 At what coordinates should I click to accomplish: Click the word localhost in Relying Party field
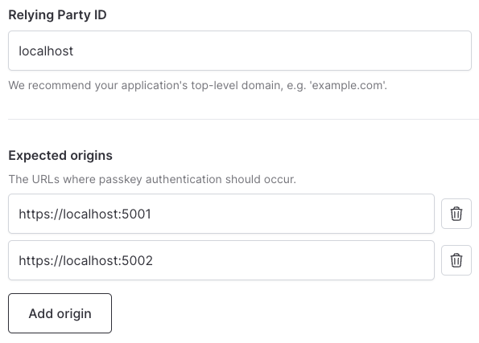46,51
